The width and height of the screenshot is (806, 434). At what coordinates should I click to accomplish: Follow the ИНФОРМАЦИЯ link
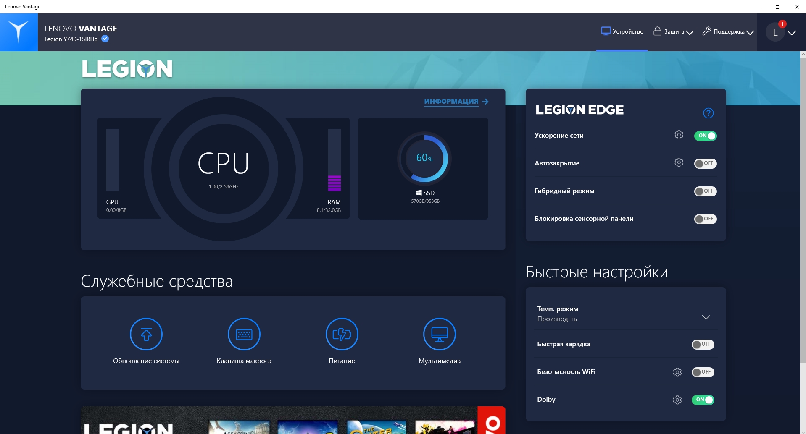(451, 102)
